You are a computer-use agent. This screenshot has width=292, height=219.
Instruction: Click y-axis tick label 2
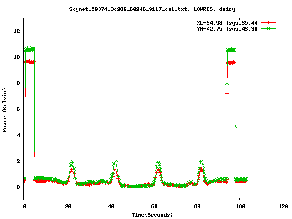pyautogui.click(x=18, y=161)
